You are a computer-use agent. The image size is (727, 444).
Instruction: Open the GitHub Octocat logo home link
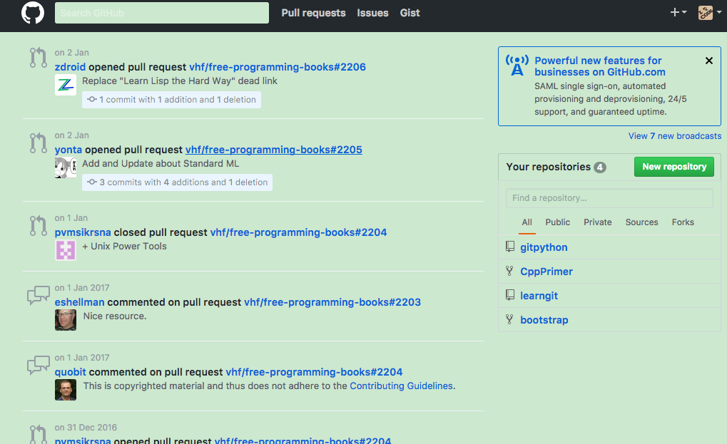(x=32, y=13)
